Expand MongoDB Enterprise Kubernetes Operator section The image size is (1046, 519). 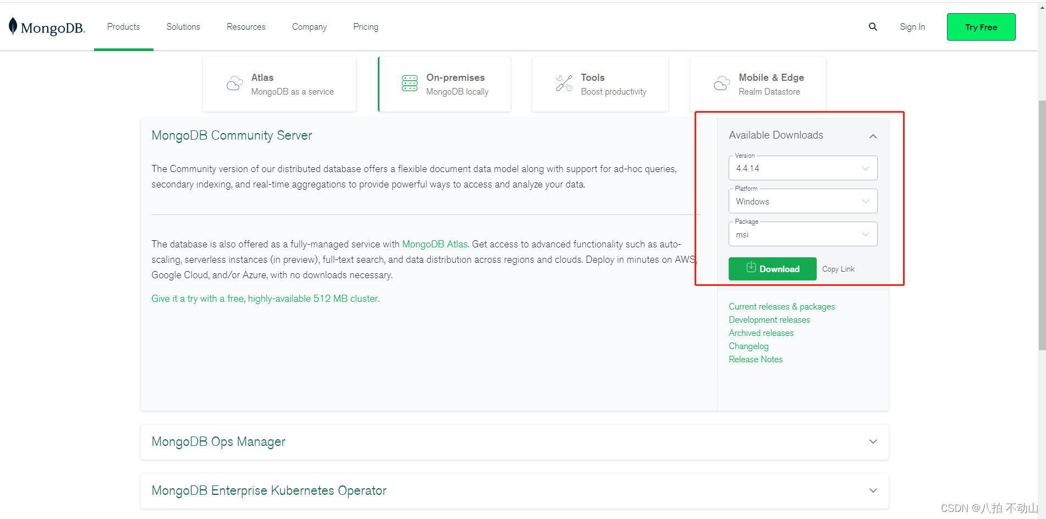873,490
